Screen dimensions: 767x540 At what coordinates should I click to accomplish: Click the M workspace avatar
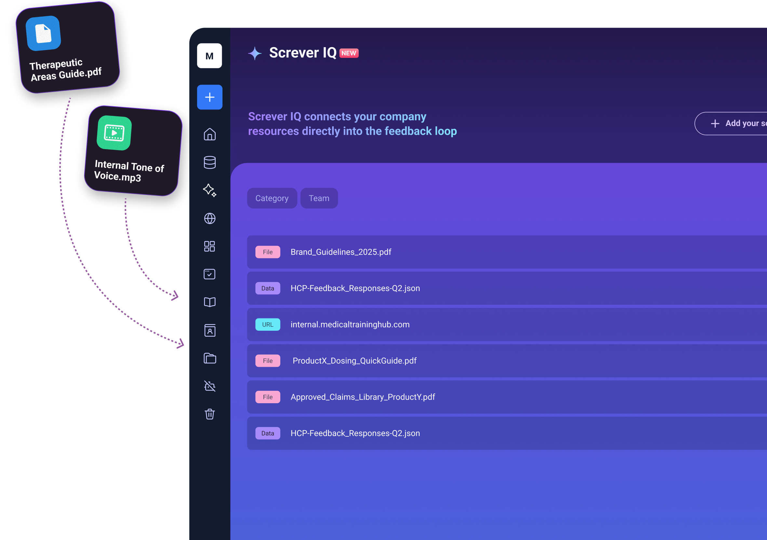pos(209,56)
